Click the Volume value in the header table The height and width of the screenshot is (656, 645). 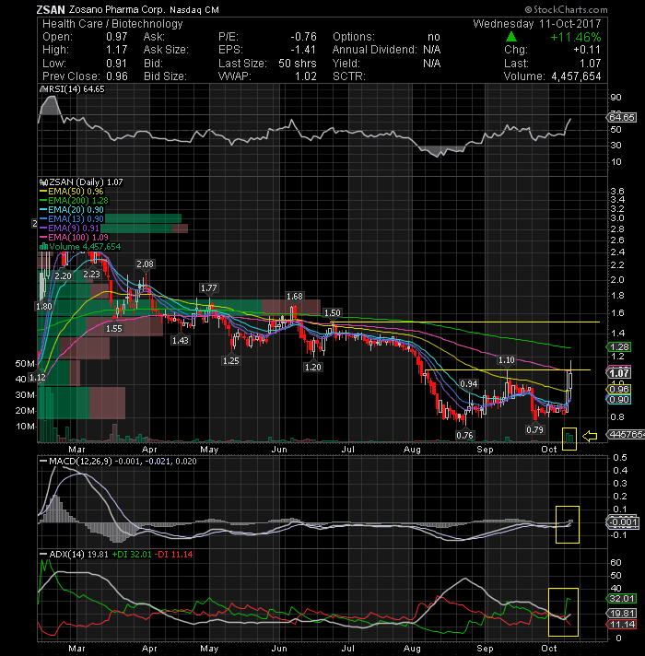(577, 76)
